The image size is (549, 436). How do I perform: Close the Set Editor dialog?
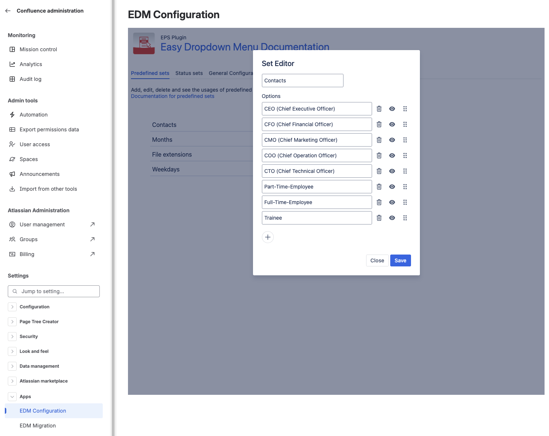click(x=377, y=260)
